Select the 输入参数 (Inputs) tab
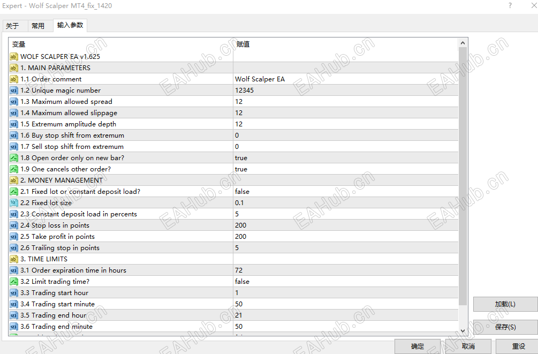Image resolution: width=538 pixels, height=354 pixels. click(x=70, y=25)
